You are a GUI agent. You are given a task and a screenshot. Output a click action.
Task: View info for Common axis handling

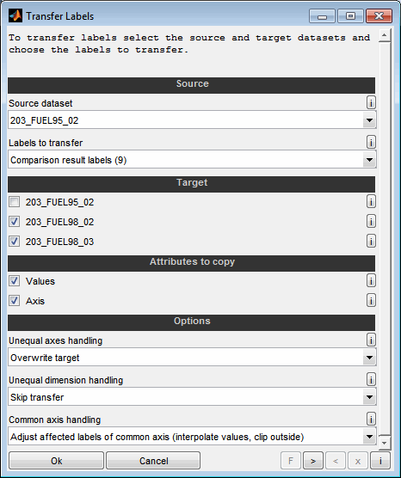point(371,420)
